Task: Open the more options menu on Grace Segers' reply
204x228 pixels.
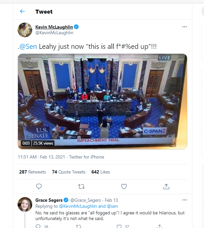Action: click(x=184, y=200)
